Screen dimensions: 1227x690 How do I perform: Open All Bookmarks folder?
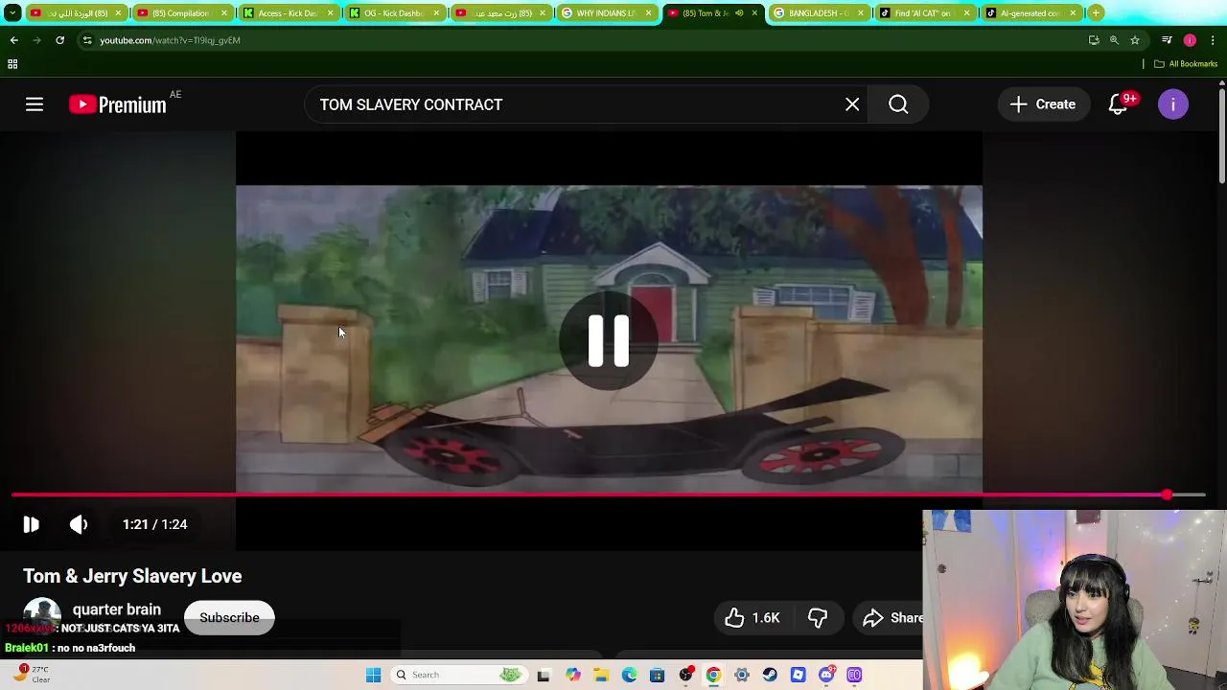tap(1186, 64)
